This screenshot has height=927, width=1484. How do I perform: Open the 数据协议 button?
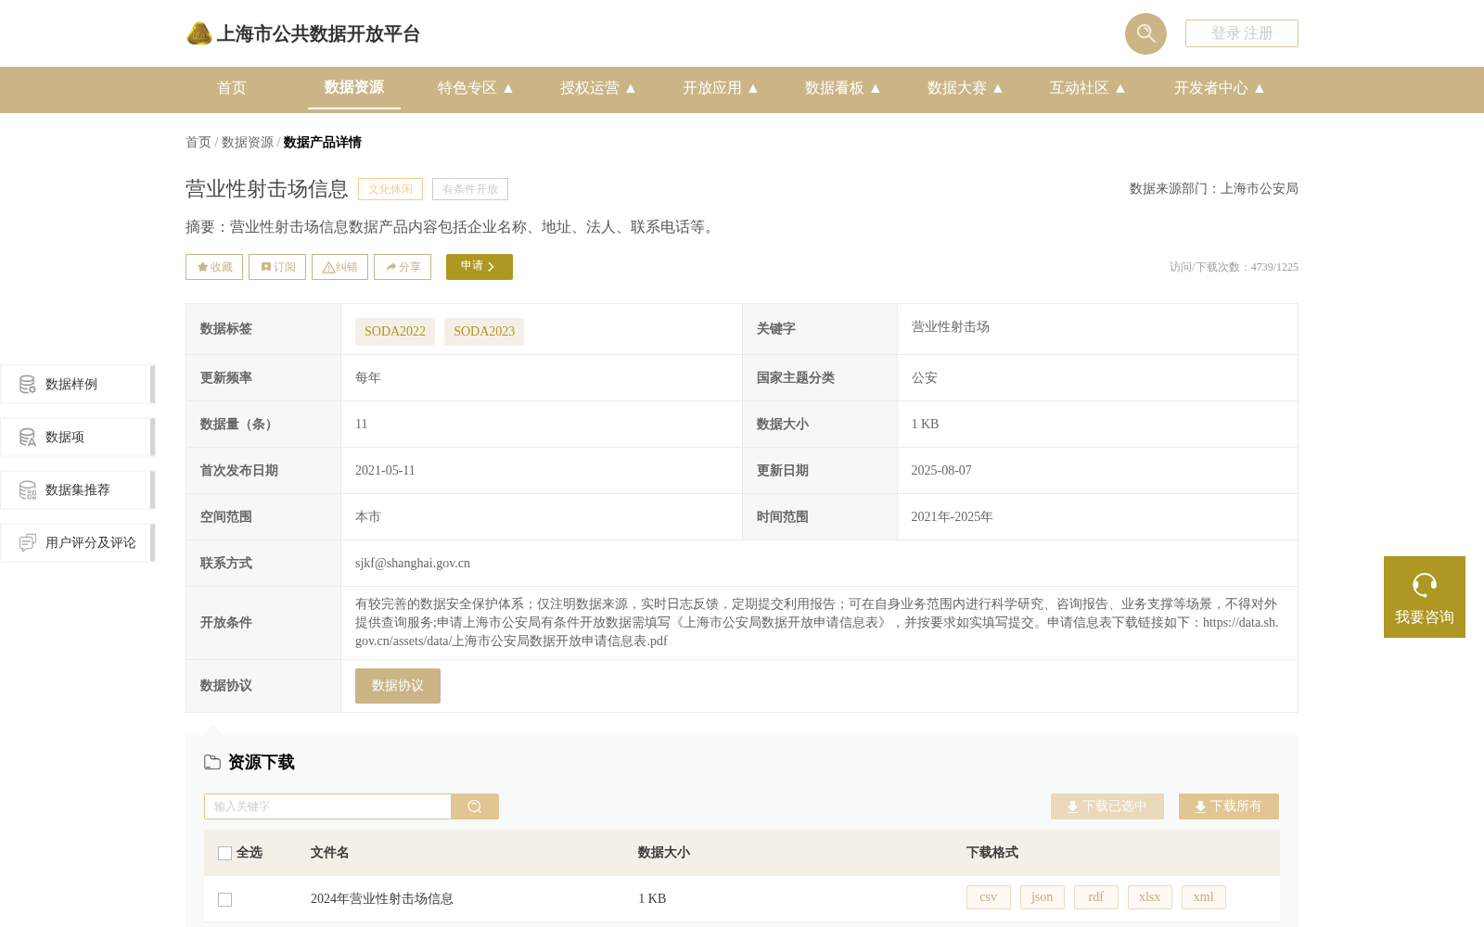pyautogui.click(x=398, y=686)
